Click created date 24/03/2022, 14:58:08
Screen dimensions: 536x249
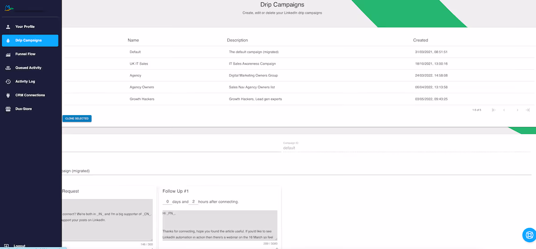431,75
